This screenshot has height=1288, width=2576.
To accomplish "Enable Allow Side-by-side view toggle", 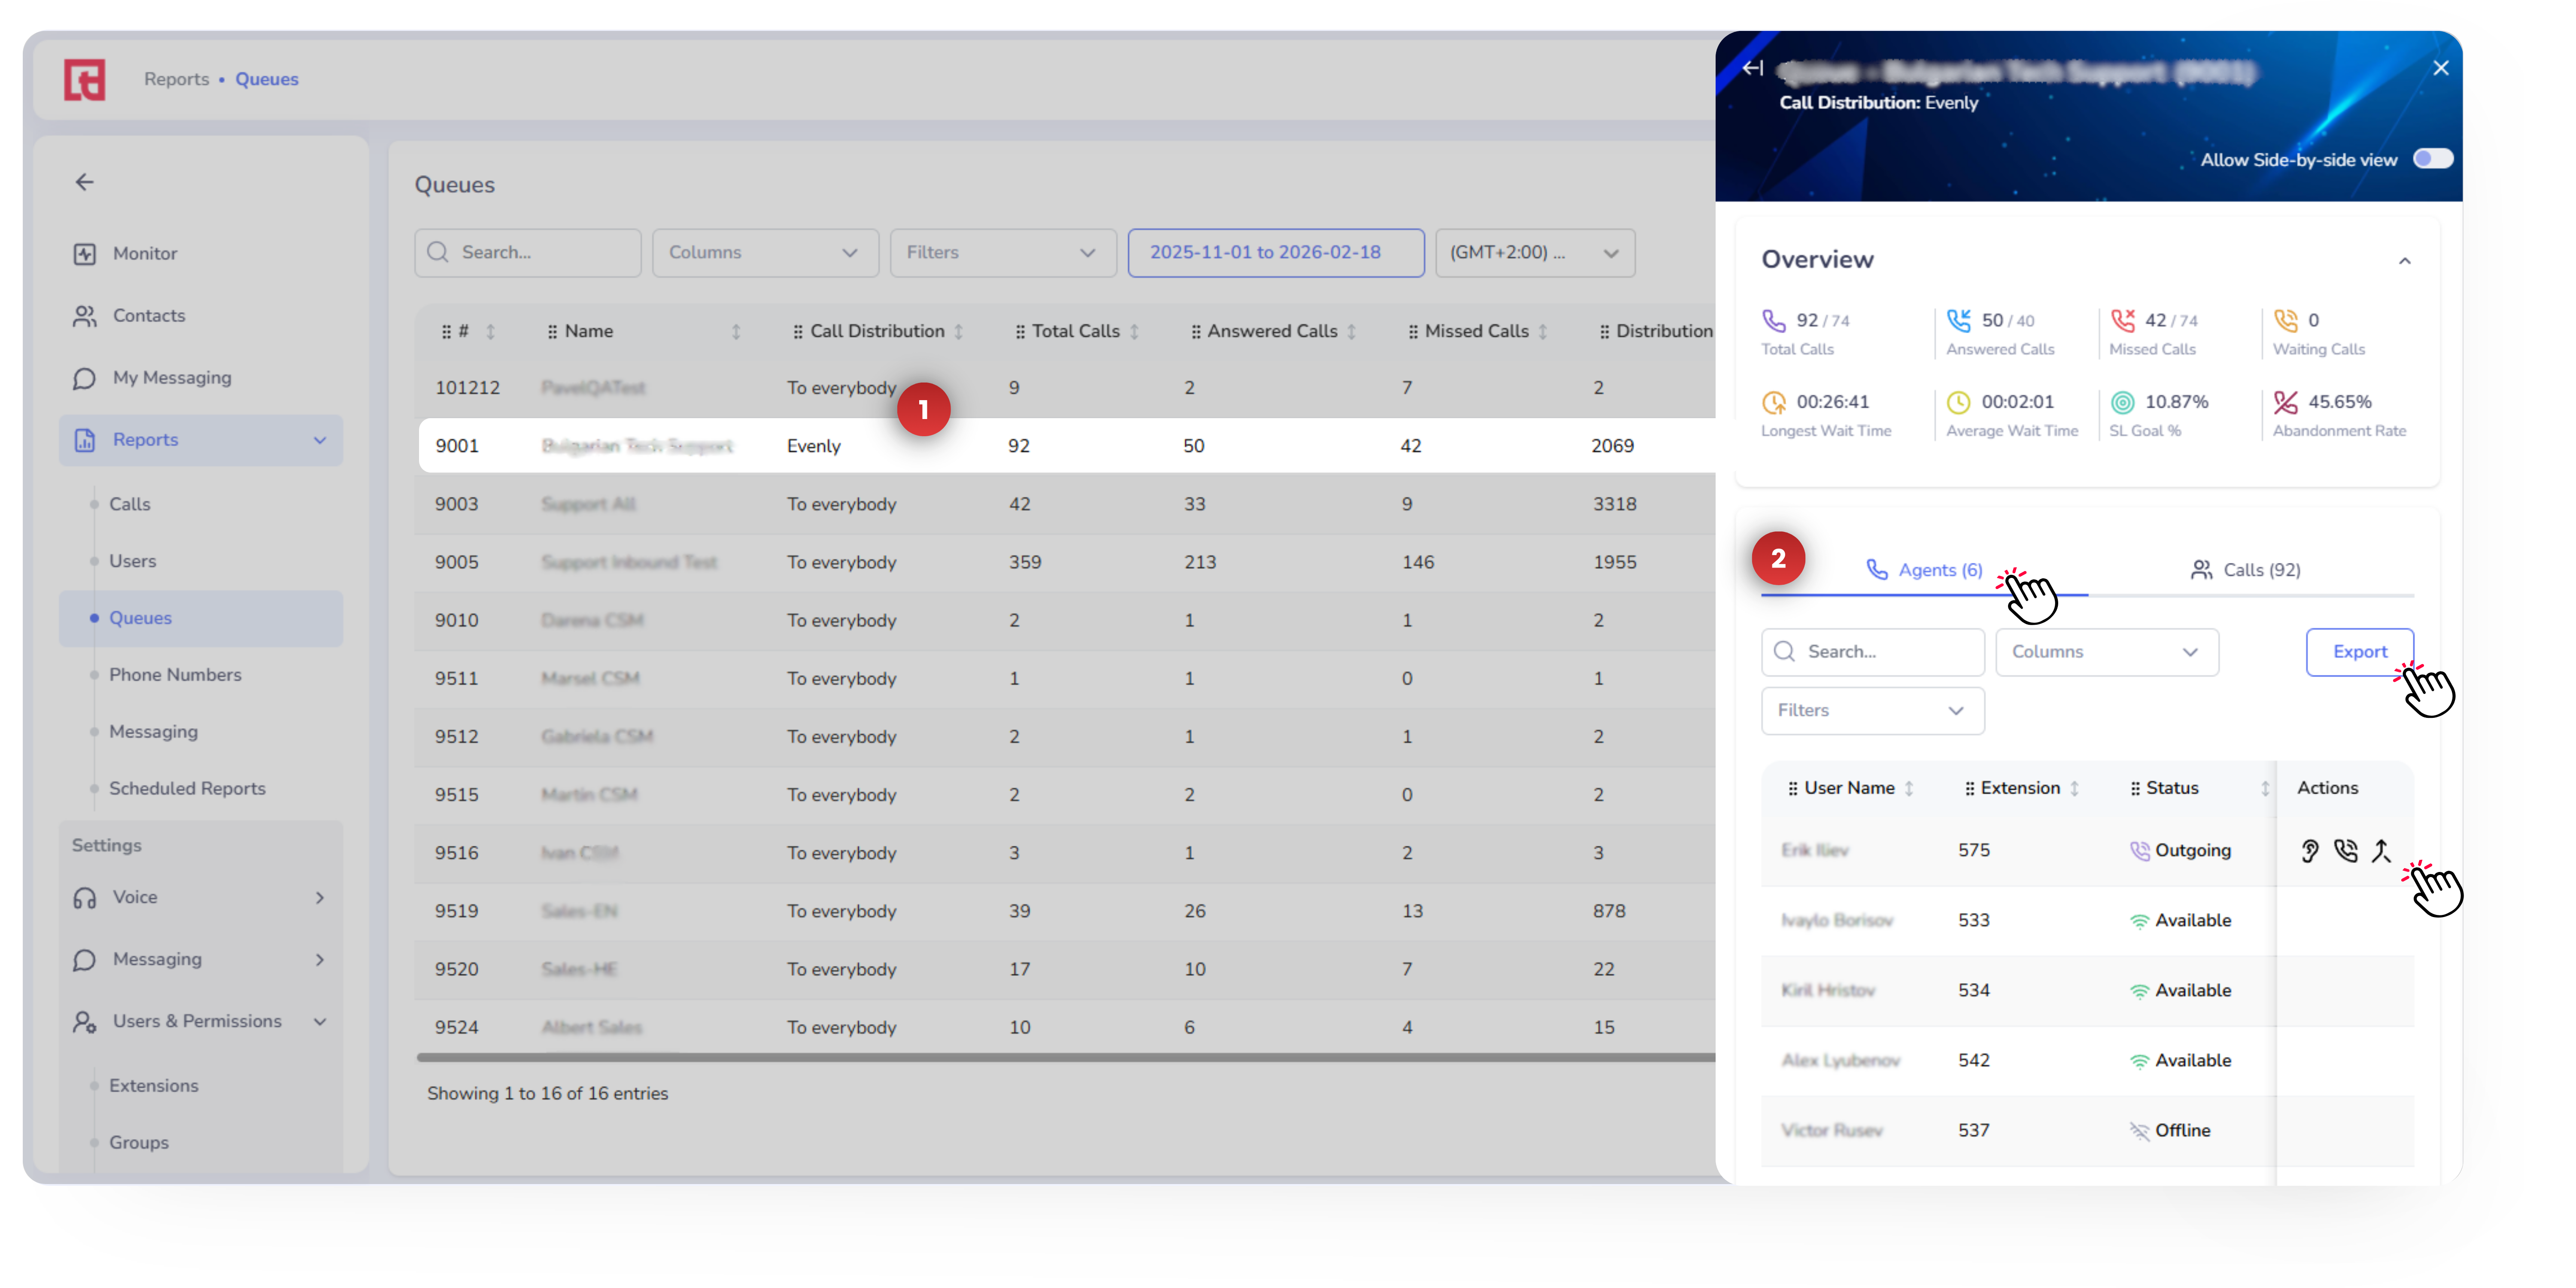I will pos(2432,159).
